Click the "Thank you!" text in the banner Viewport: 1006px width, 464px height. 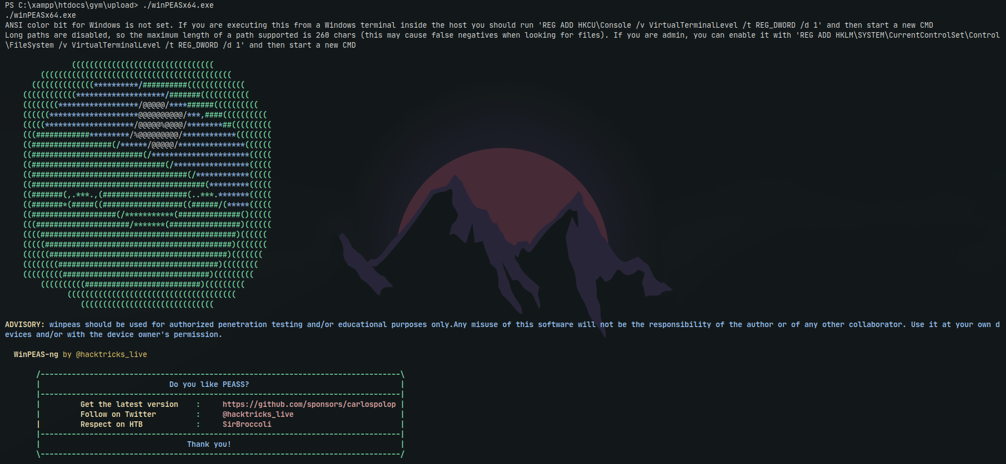point(209,444)
